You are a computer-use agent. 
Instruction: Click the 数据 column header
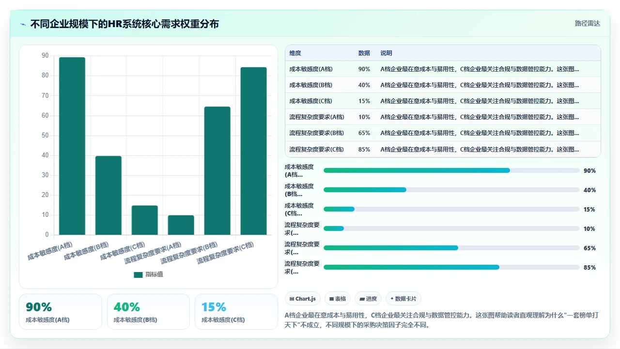click(364, 53)
